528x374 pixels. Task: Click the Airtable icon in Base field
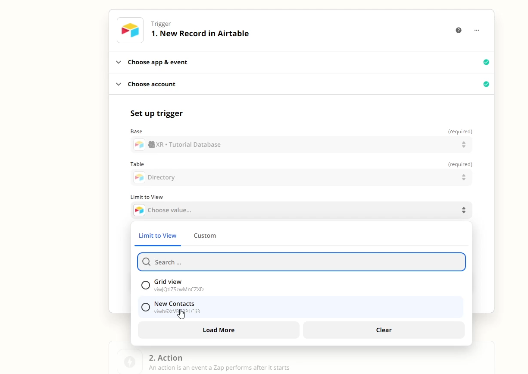(139, 145)
